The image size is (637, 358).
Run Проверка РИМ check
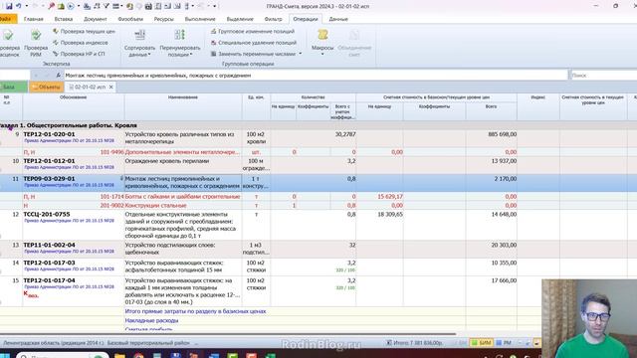tap(36, 43)
